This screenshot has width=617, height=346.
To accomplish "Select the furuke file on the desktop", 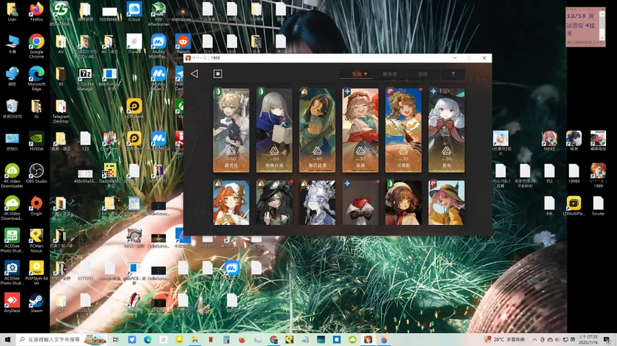I will pyautogui.click(x=598, y=206).
